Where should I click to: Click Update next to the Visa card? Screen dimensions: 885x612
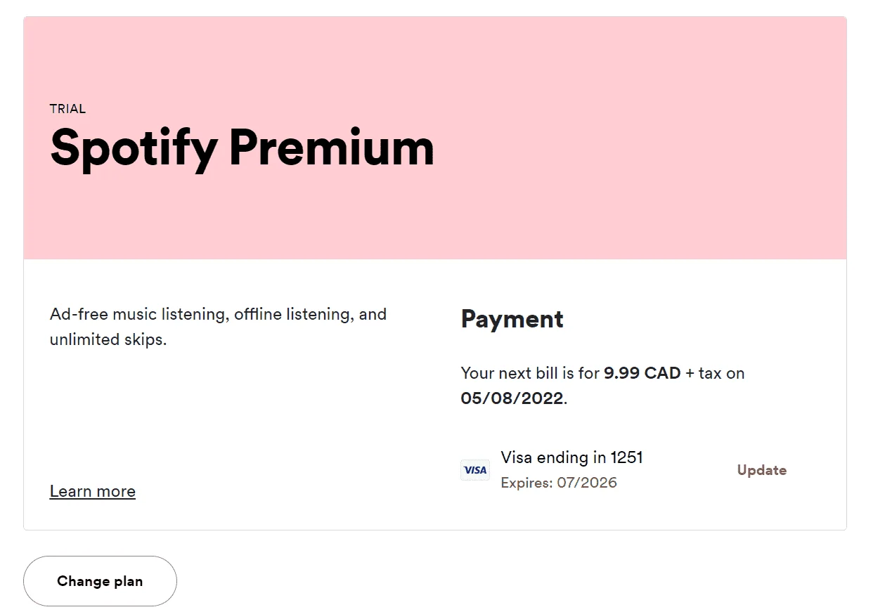(x=761, y=470)
